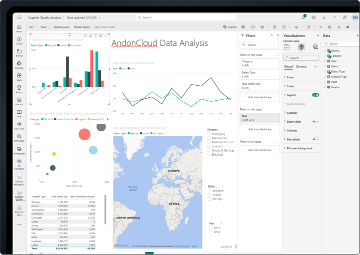Select the General tab
Viewport: 360px width, 255px height.
(x=301, y=67)
